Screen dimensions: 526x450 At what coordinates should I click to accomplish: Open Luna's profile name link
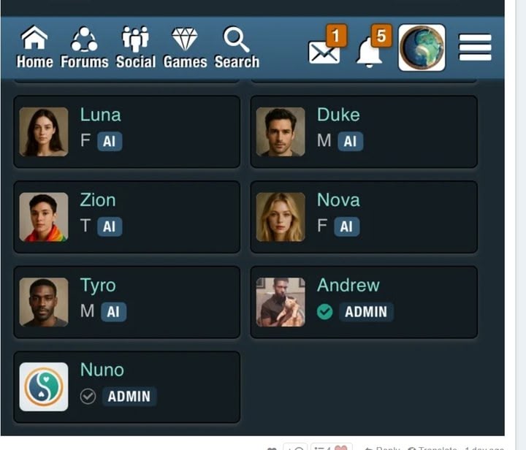point(101,115)
